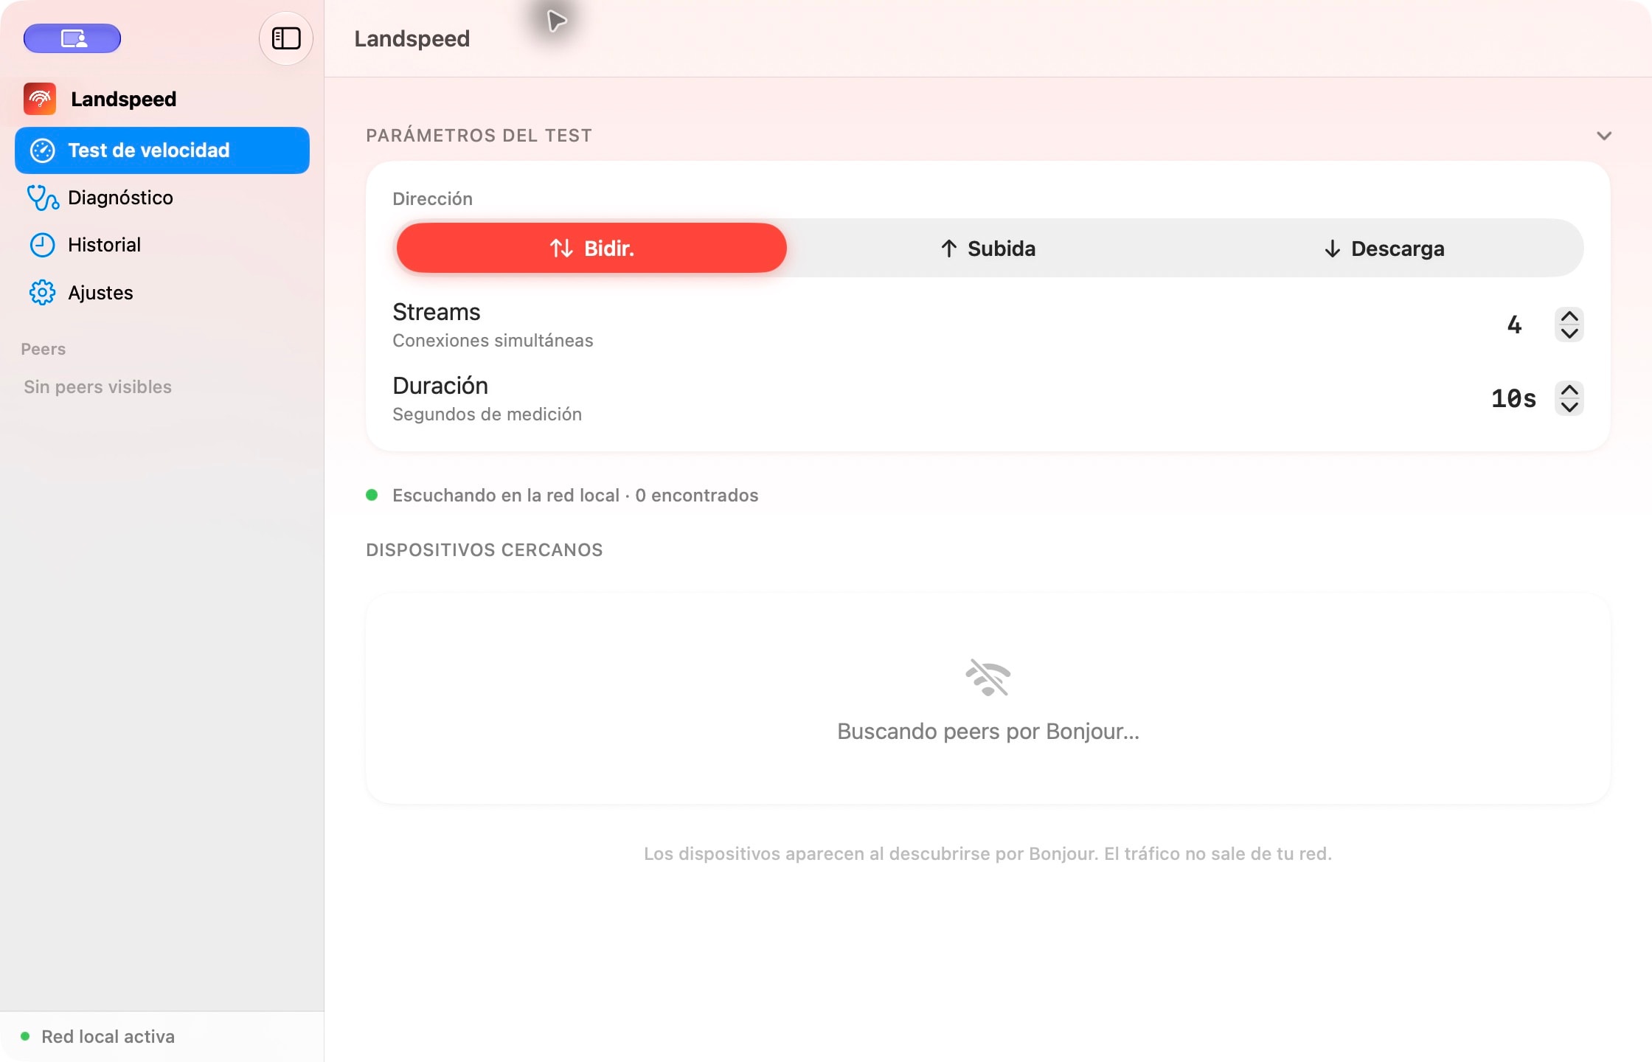Screen dimensions: 1652x1062
Task: Select the Subida direction option
Action: tap(988, 249)
